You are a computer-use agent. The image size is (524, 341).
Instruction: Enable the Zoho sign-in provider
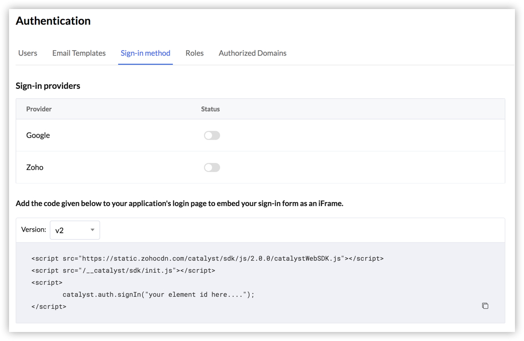click(212, 167)
